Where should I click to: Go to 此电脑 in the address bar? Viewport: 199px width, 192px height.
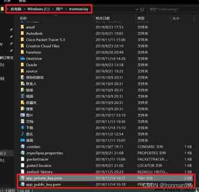[16, 9]
